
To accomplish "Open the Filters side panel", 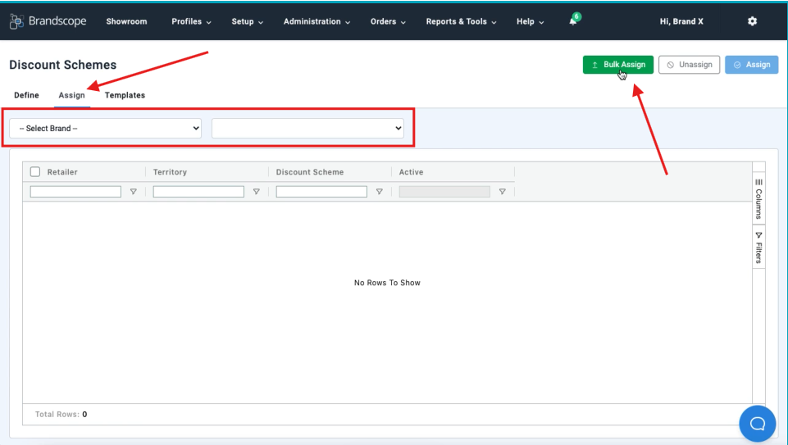I will [758, 247].
